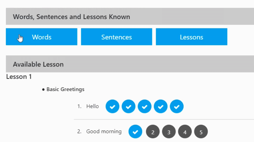This screenshot has width=254, height=142.
Task: Click the Good morning lesson item text
Action: point(104,132)
